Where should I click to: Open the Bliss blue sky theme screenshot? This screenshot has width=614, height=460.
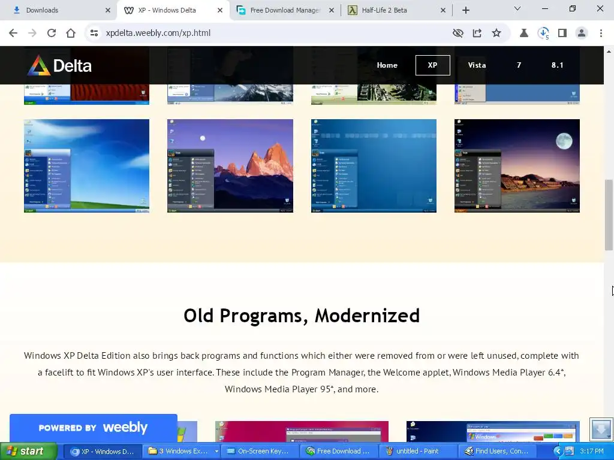86,166
